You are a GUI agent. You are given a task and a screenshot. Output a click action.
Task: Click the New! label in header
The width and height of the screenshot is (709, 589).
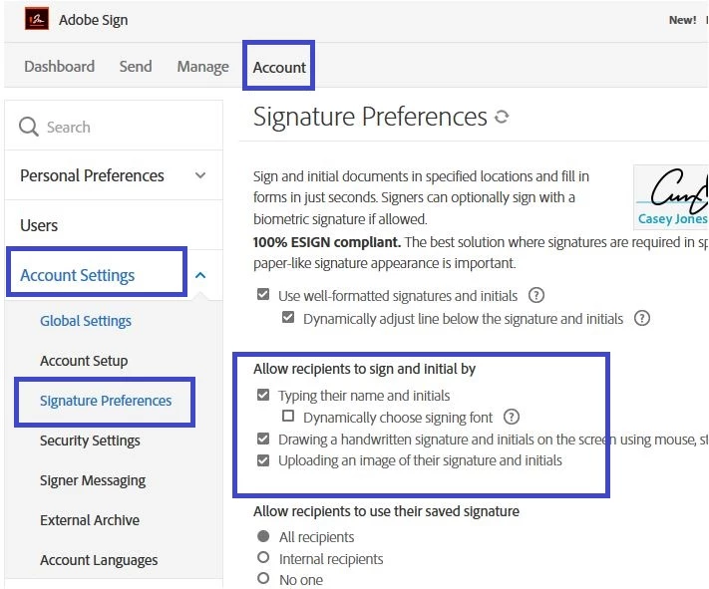point(682,20)
